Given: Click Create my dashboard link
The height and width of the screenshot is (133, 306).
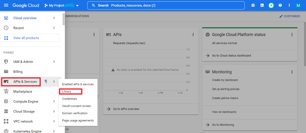Looking at the screenshot, I should [225, 80].
